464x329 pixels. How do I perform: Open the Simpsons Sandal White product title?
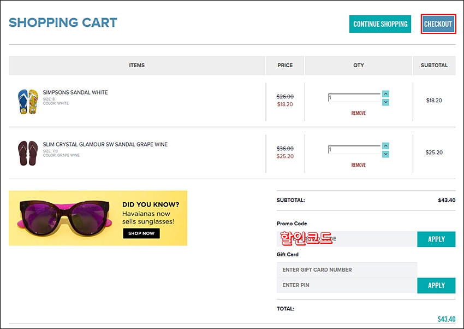pos(75,92)
